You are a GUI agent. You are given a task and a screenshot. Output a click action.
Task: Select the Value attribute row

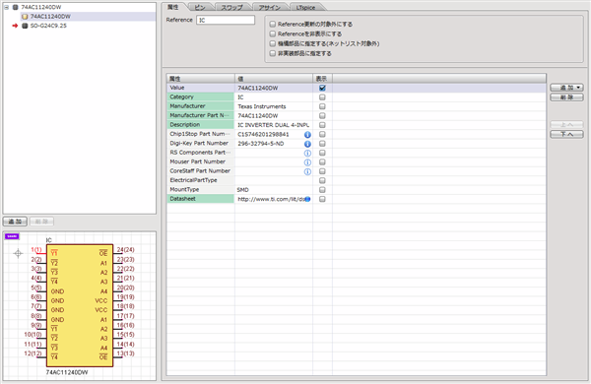(x=357, y=88)
